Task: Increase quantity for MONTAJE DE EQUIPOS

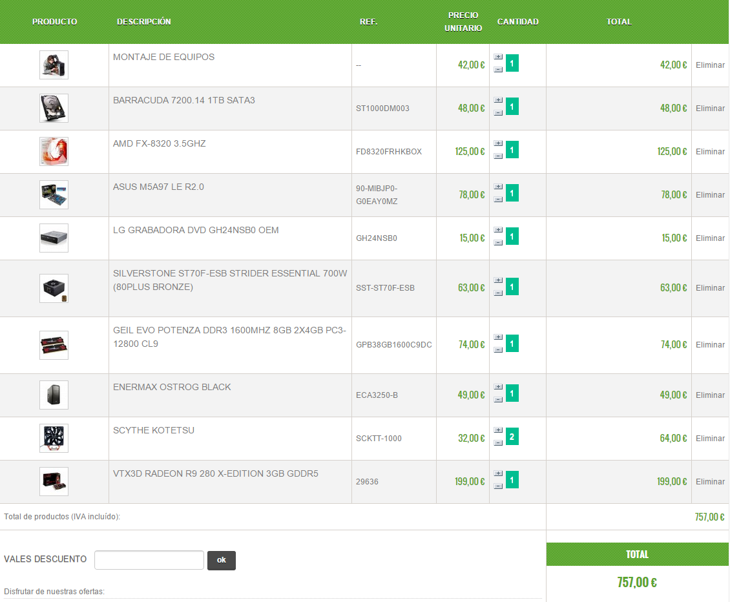Action: (498, 57)
